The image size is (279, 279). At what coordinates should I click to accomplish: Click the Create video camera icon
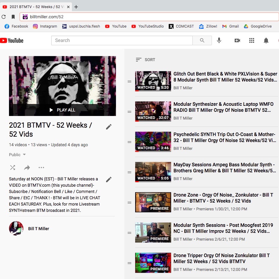click(237, 40)
